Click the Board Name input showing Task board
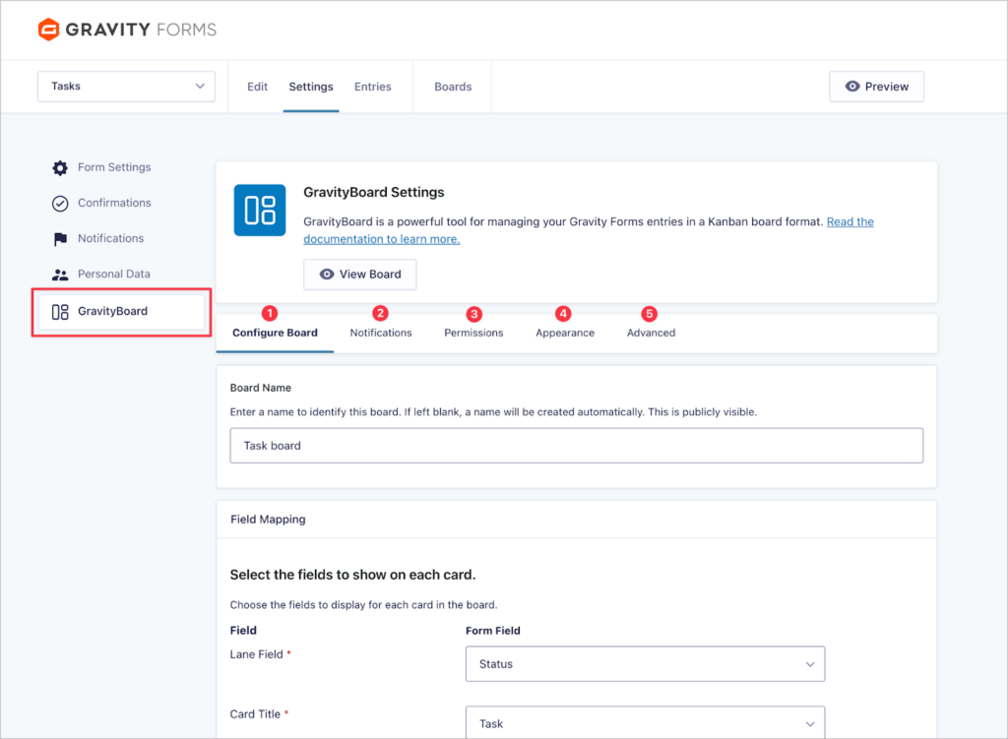The image size is (1008, 739). pyautogui.click(x=576, y=445)
